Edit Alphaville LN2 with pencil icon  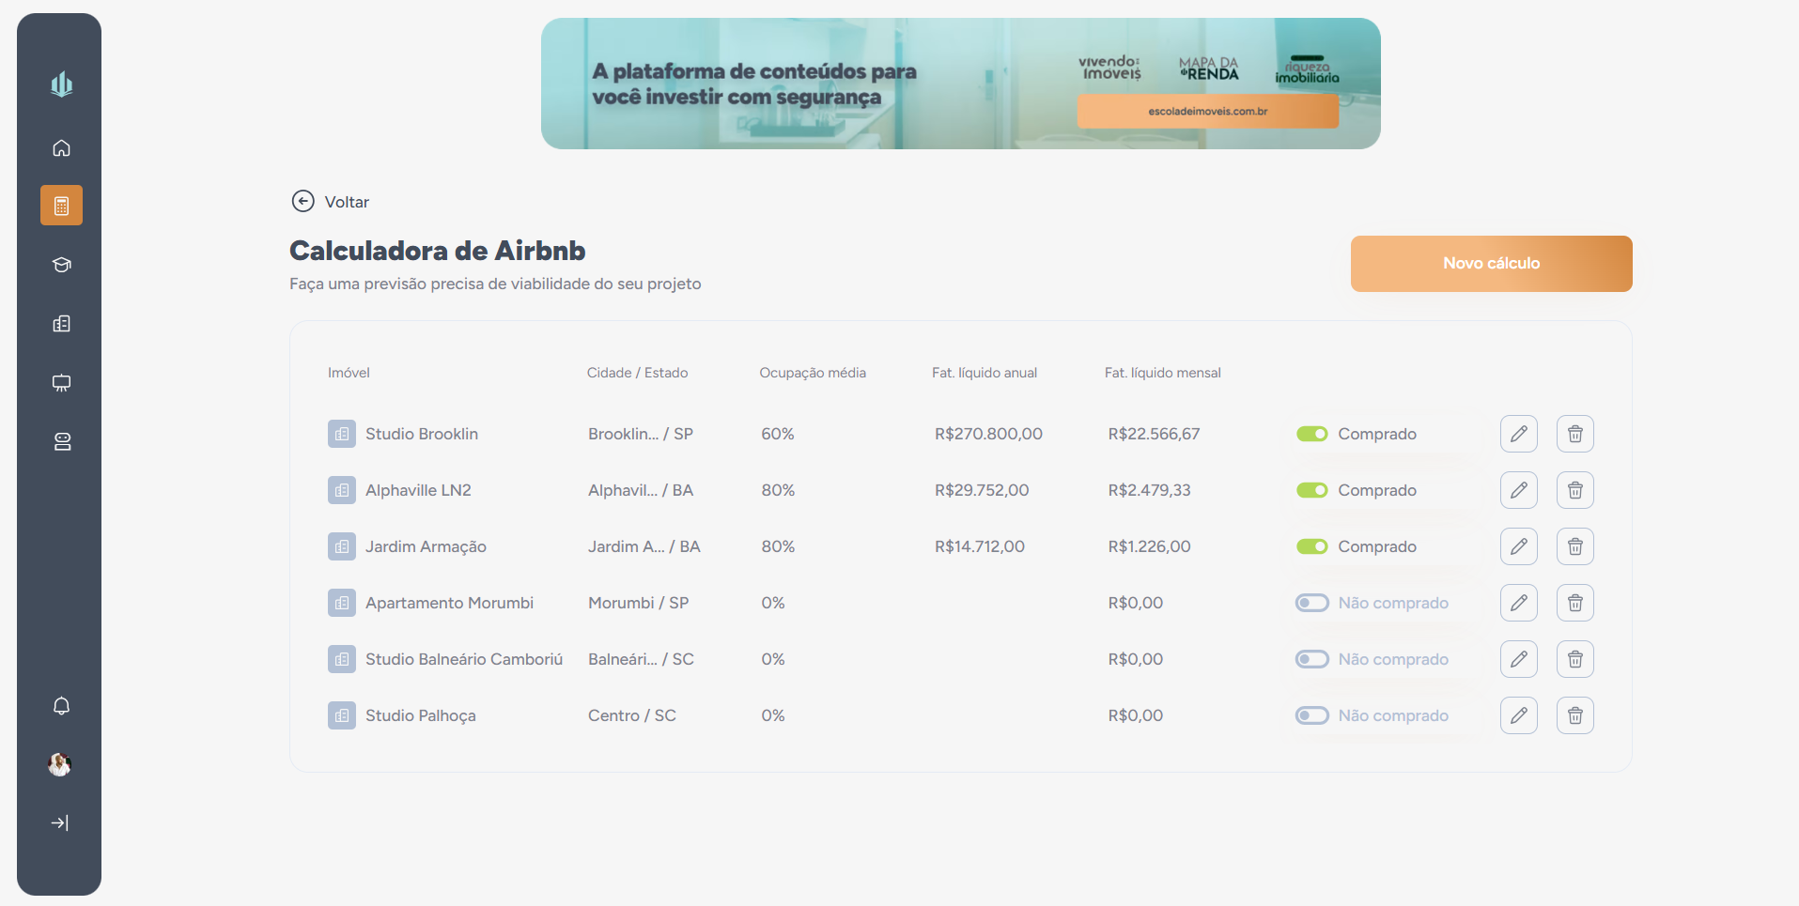click(x=1518, y=489)
